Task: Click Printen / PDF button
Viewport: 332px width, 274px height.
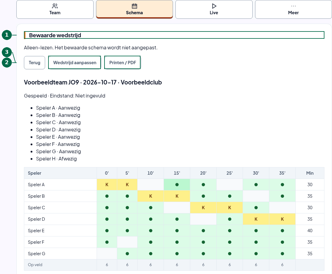Action: click(123, 63)
